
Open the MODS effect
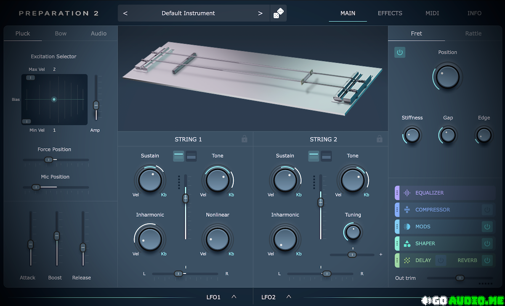coord(423,226)
